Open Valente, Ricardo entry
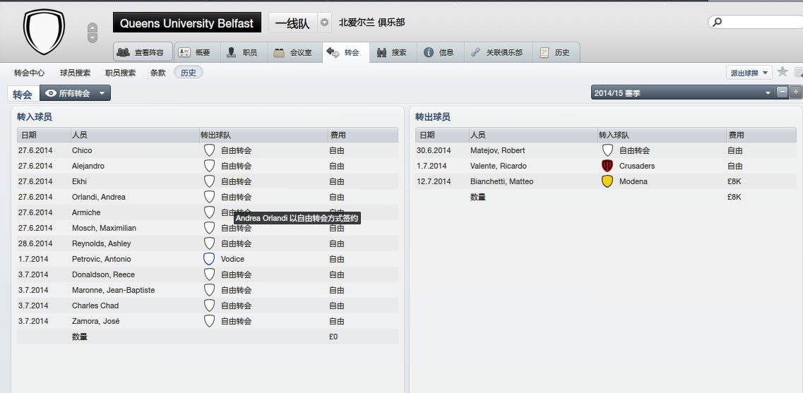The image size is (803, 393). (x=499, y=166)
